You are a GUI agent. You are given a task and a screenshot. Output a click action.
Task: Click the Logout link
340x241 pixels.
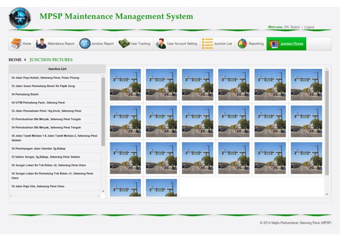pos(309,27)
